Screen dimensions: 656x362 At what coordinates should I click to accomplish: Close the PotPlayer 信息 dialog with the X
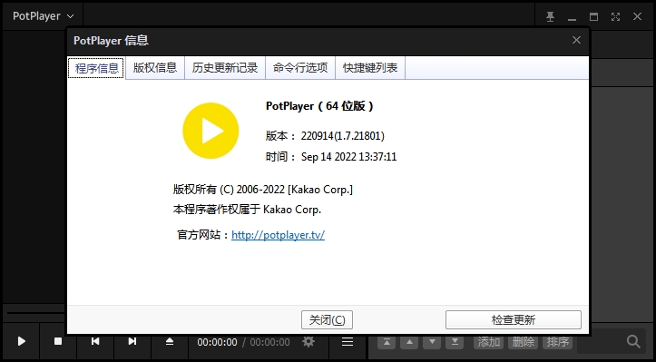click(576, 40)
